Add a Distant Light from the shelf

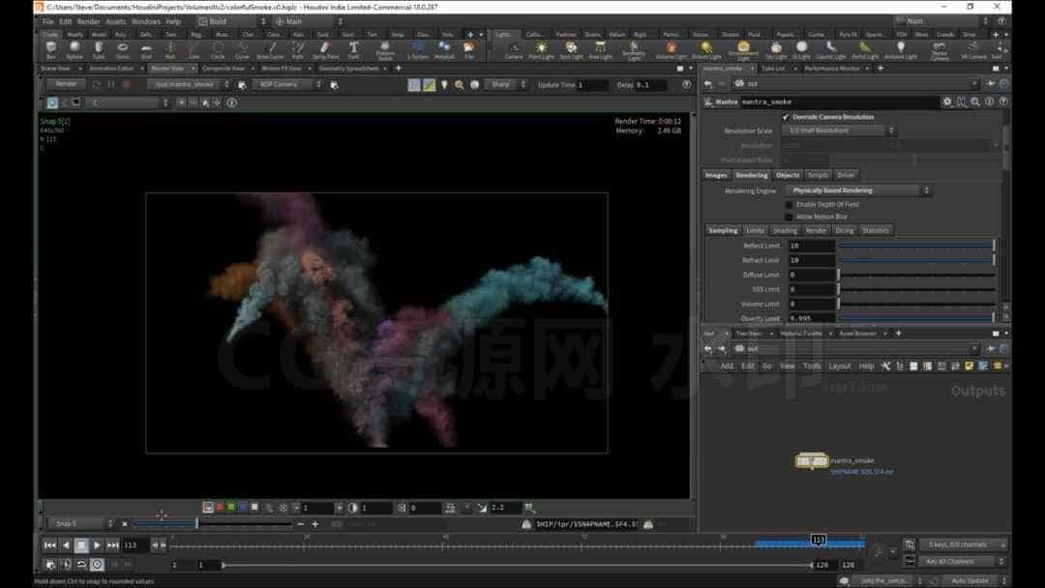click(x=706, y=50)
